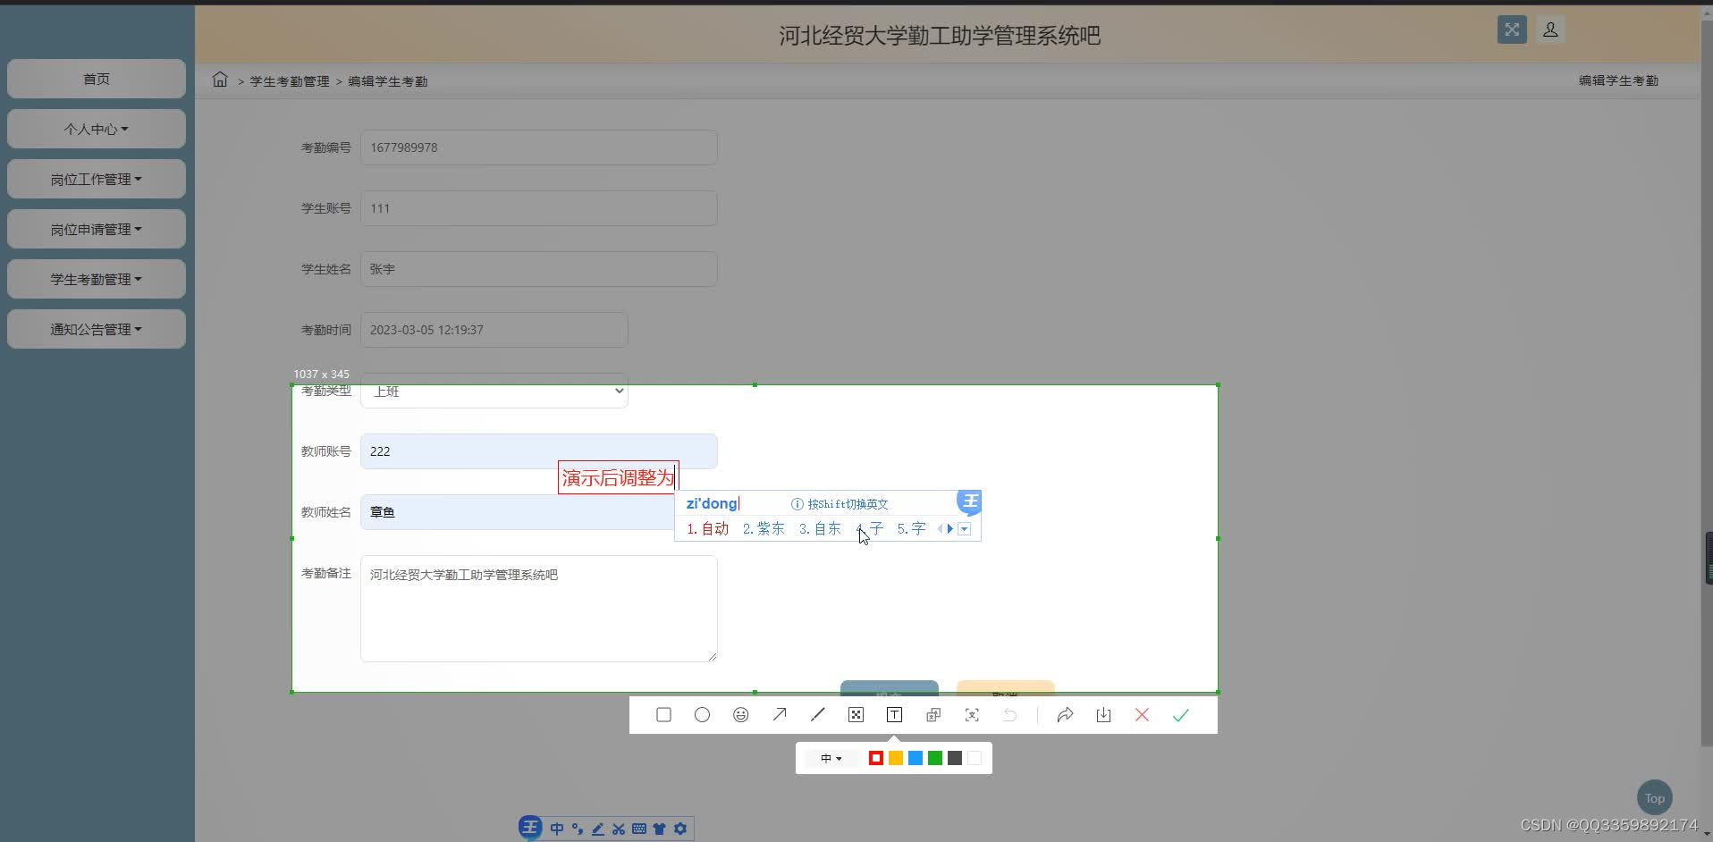Expand 岗位工作管理 sidebar menu
The width and height of the screenshot is (1713, 842).
(x=97, y=179)
